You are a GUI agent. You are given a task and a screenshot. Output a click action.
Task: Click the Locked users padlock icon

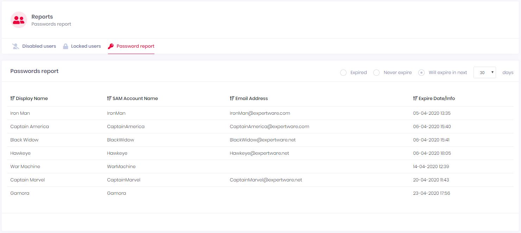[x=65, y=46]
